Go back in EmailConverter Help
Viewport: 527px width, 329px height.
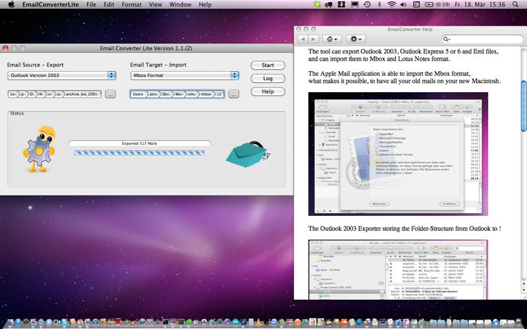tap(302, 39)
